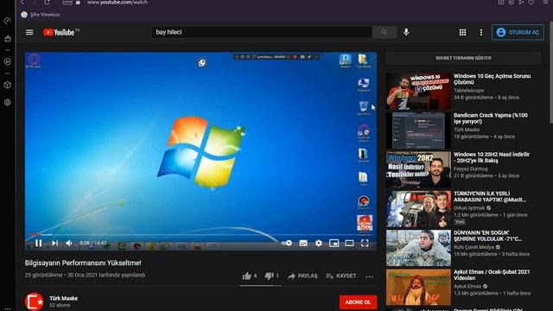The image size is (553, 311).
Task: Save the video via KAYDET
Action: (341, 276)
